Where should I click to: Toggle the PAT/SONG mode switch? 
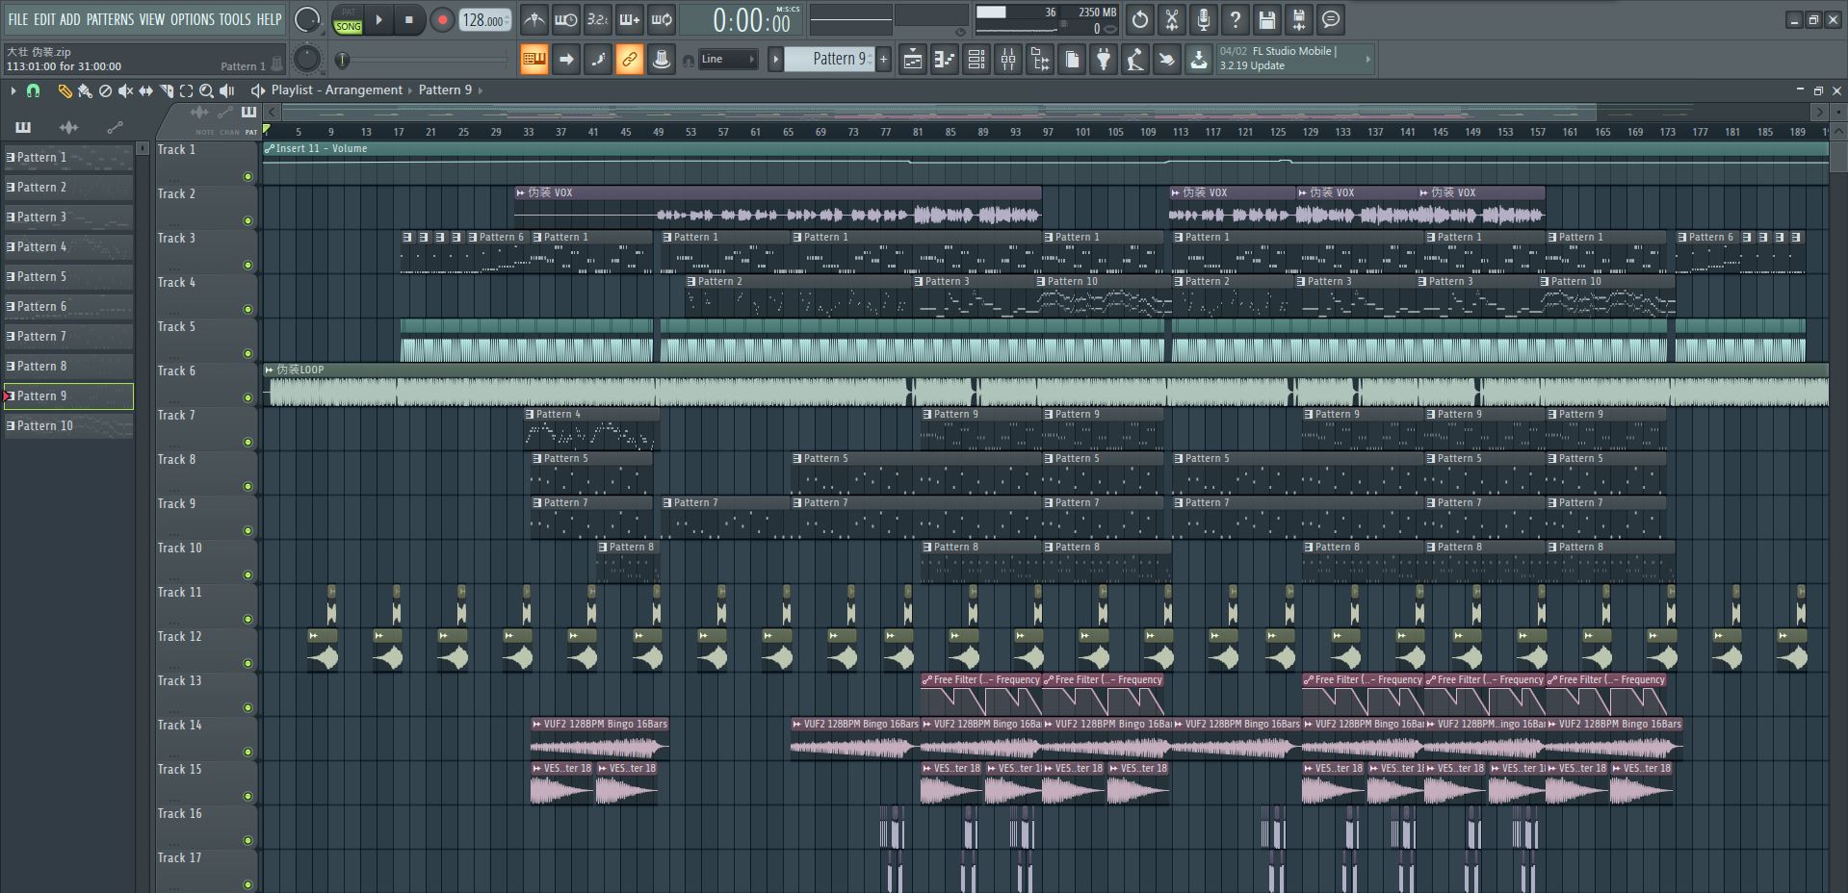348,19
